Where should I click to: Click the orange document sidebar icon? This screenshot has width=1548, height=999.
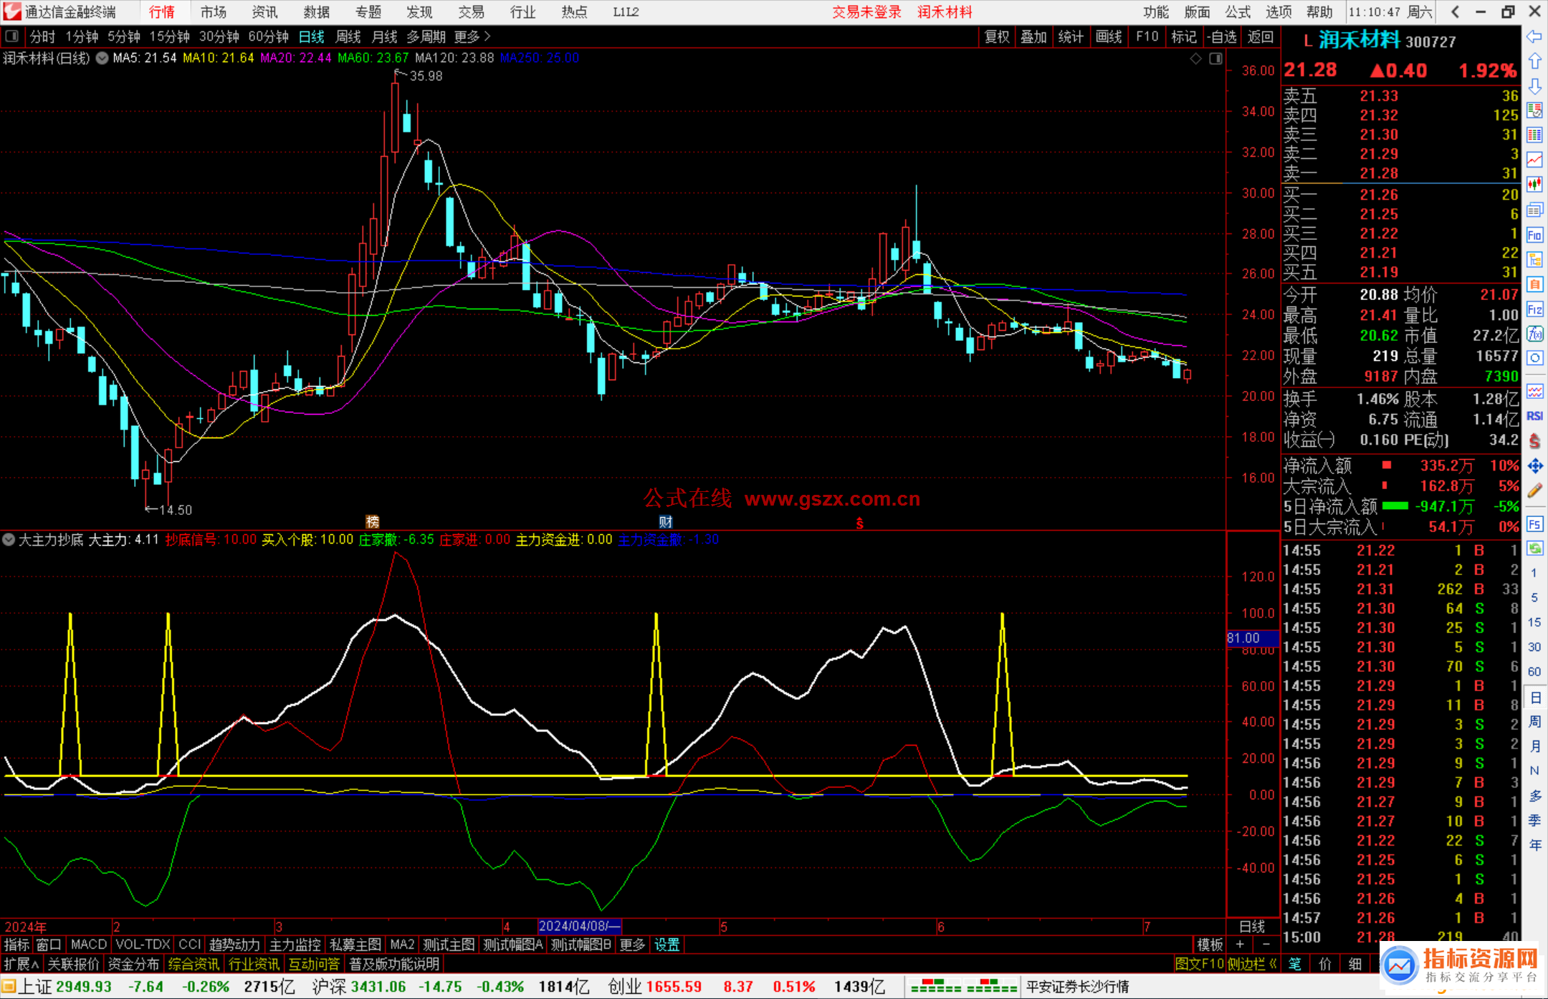(1534, 284)
